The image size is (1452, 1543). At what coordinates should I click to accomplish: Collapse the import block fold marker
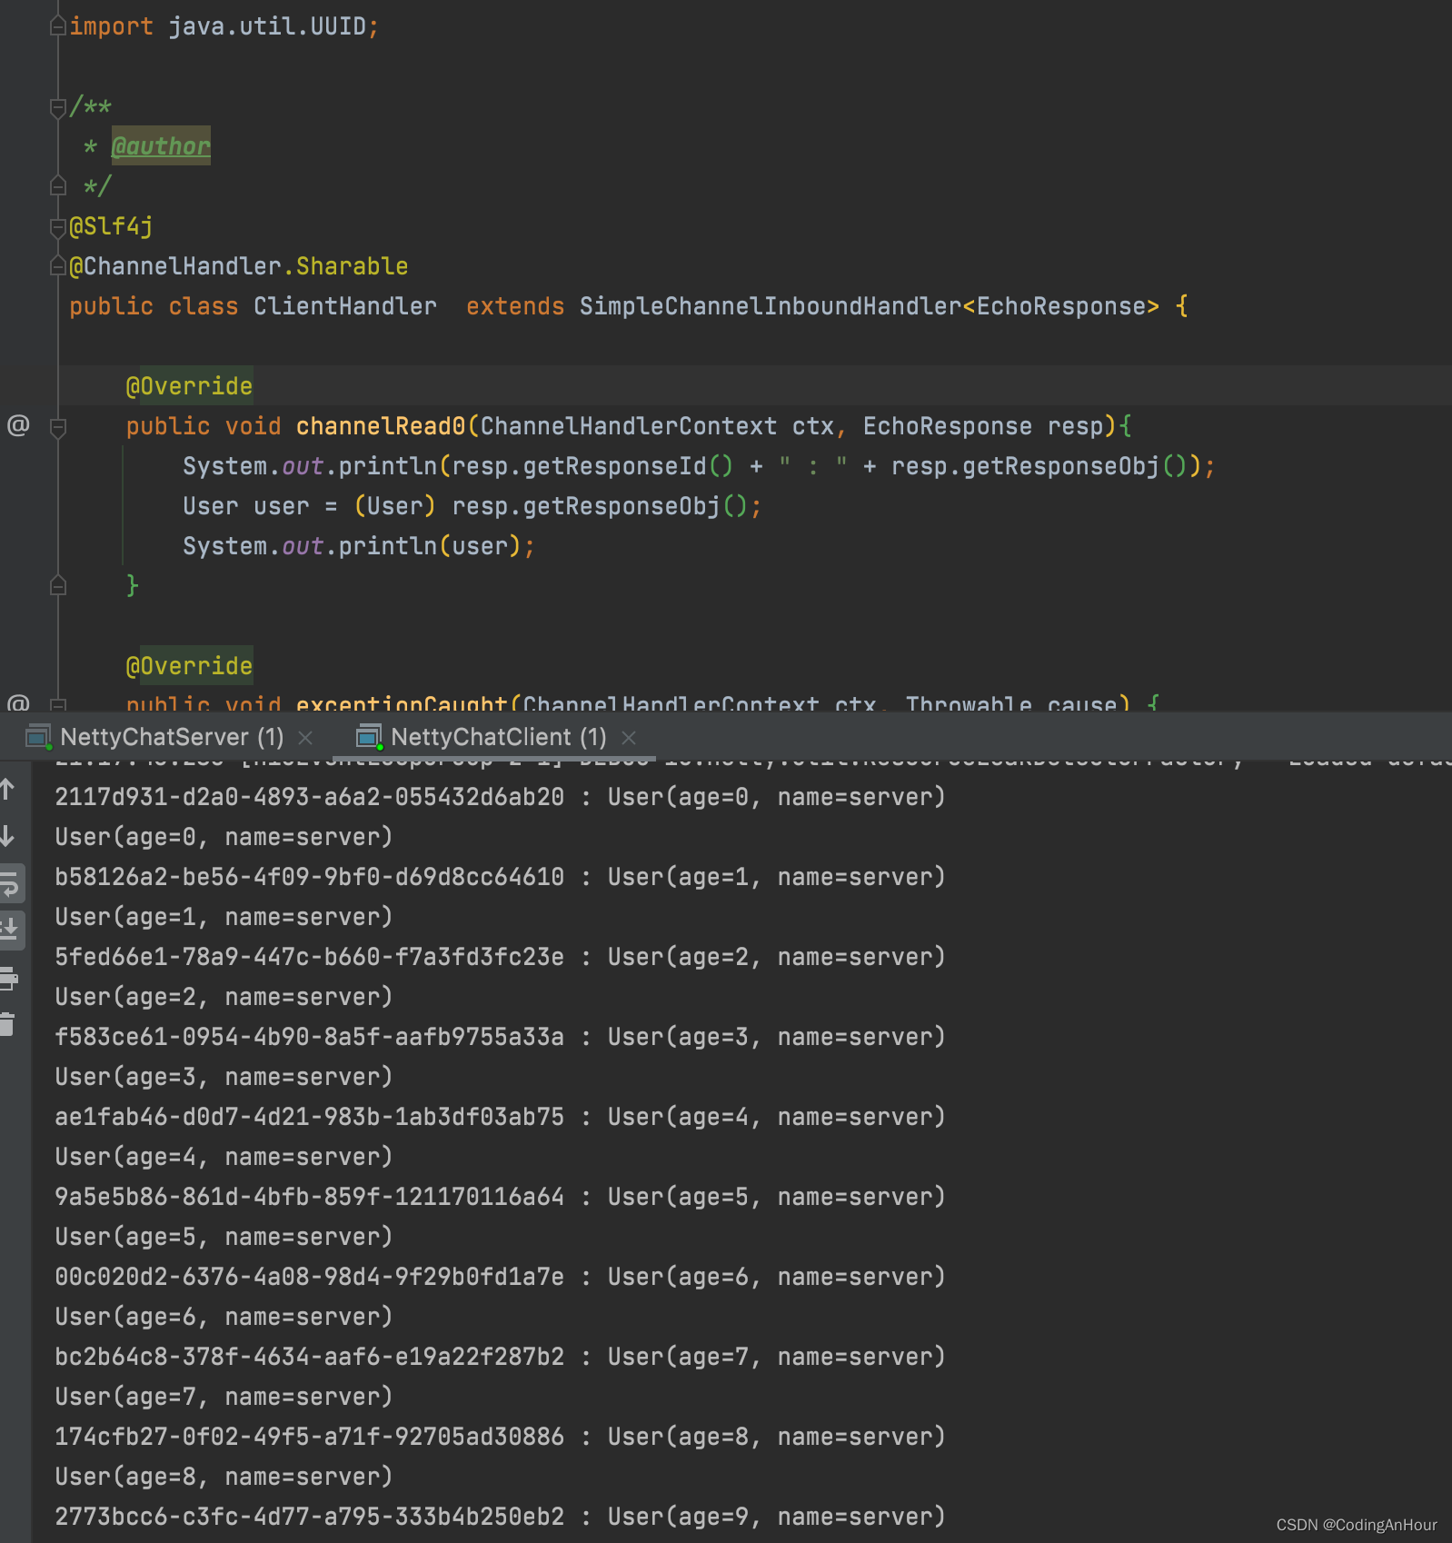click(58, 26)
